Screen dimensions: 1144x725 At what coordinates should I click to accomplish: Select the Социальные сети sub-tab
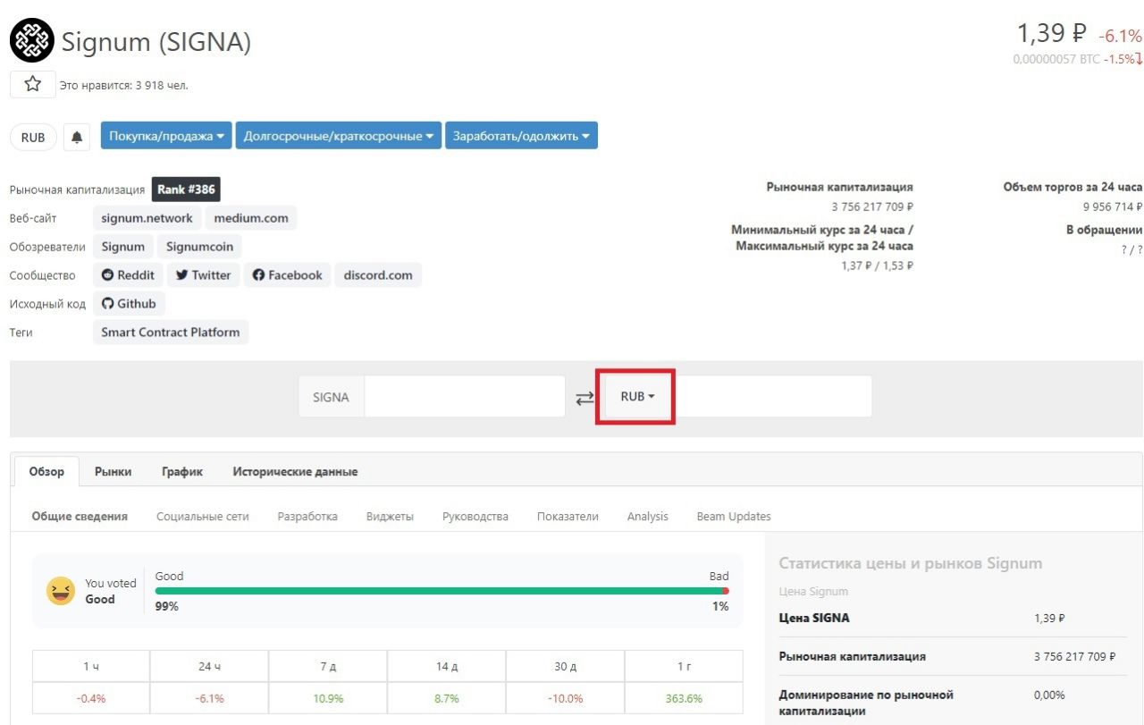click(203, 516)
